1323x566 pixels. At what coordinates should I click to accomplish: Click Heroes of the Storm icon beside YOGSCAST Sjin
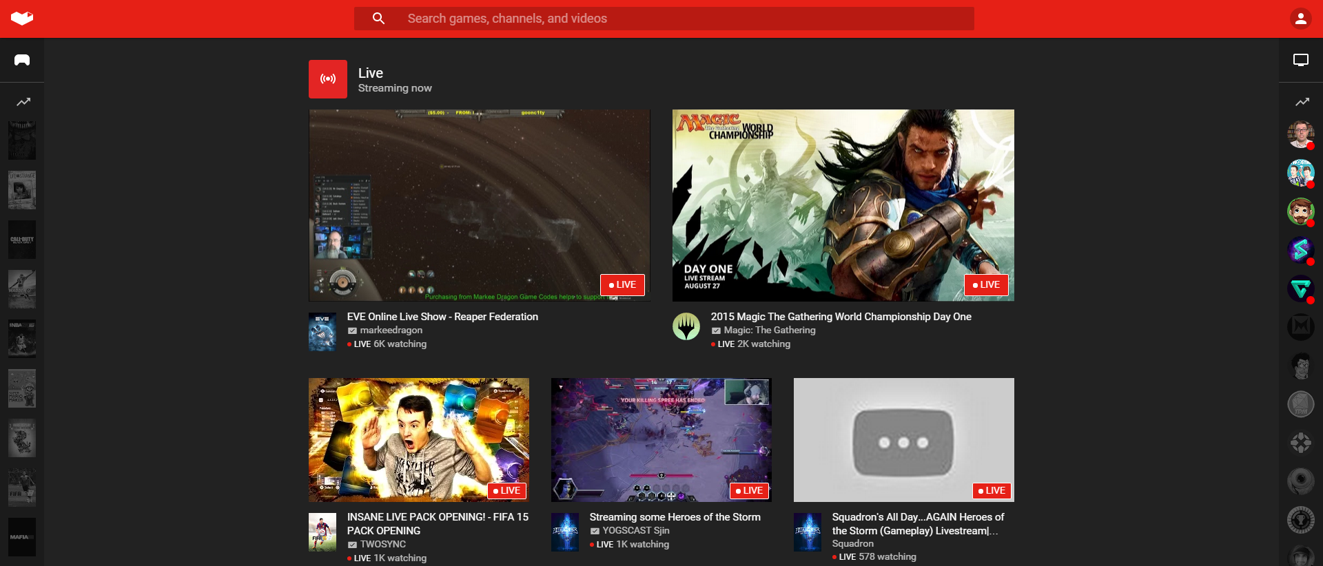pos(565,532)
